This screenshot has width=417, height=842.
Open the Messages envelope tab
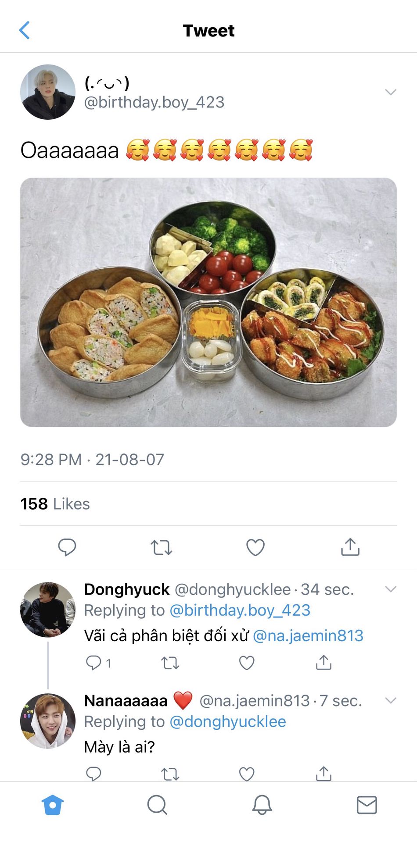click(x=367, y=805)
